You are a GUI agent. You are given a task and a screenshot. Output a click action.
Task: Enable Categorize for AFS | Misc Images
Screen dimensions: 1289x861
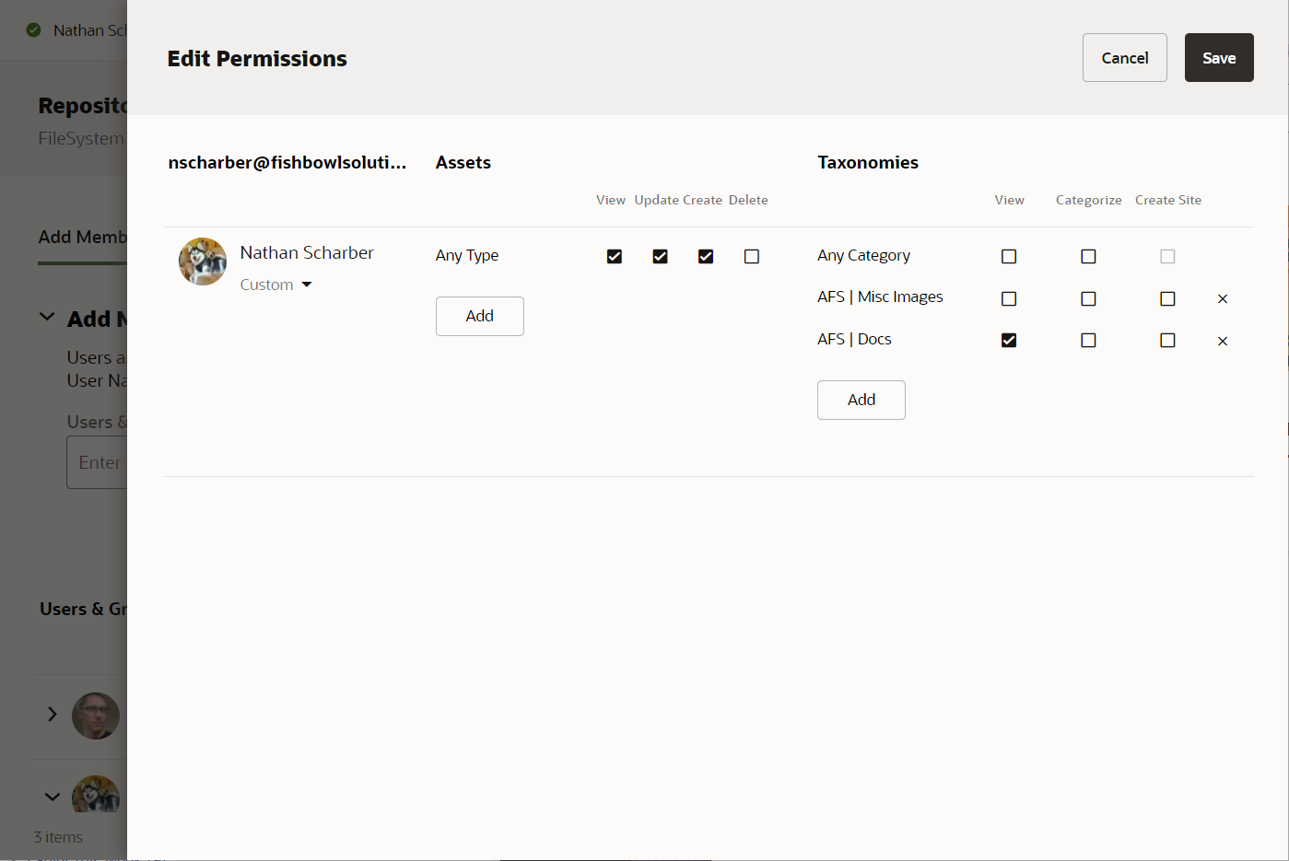tap(1088, 299)
